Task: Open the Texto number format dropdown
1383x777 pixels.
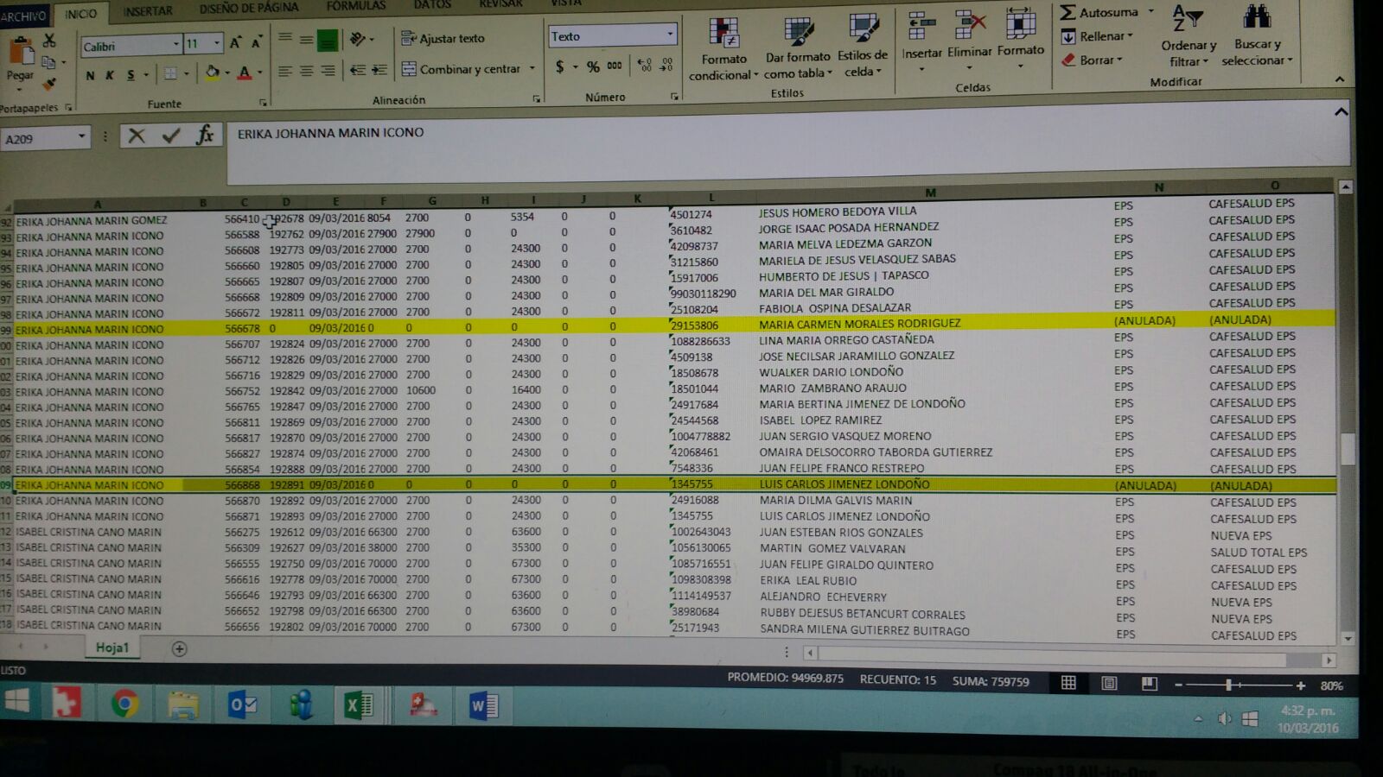Action: [670, 35]
